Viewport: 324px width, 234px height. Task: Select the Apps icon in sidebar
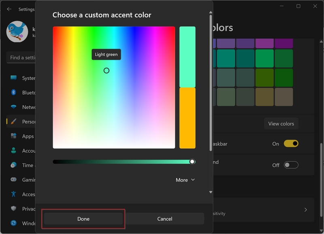pos(14,136)
